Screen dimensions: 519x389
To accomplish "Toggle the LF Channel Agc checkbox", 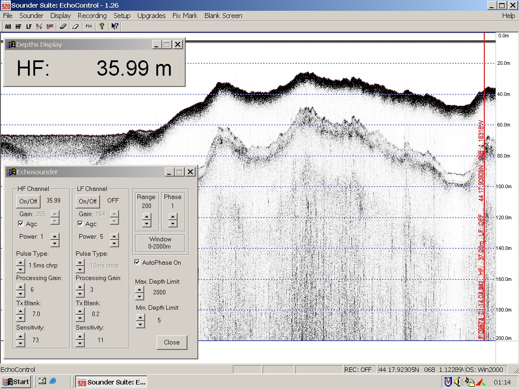I will (x=80, y=224).
